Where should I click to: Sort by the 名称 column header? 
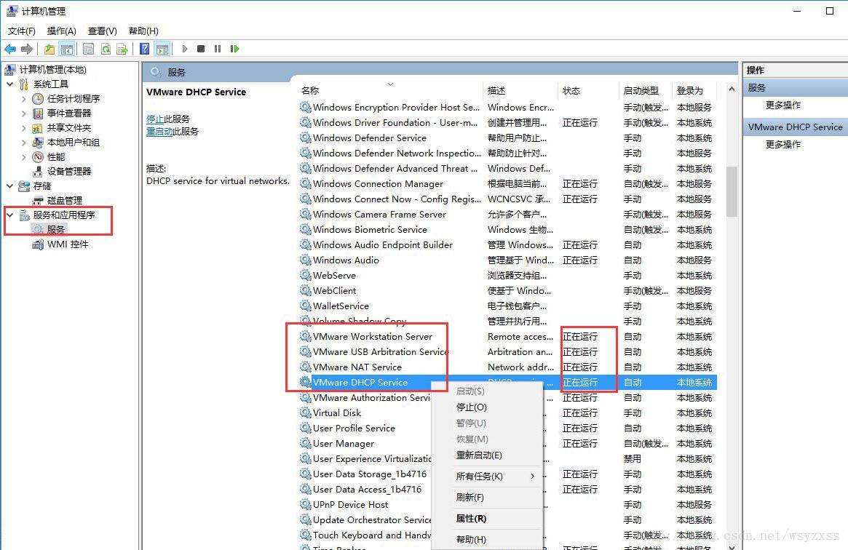click(389, 91)
